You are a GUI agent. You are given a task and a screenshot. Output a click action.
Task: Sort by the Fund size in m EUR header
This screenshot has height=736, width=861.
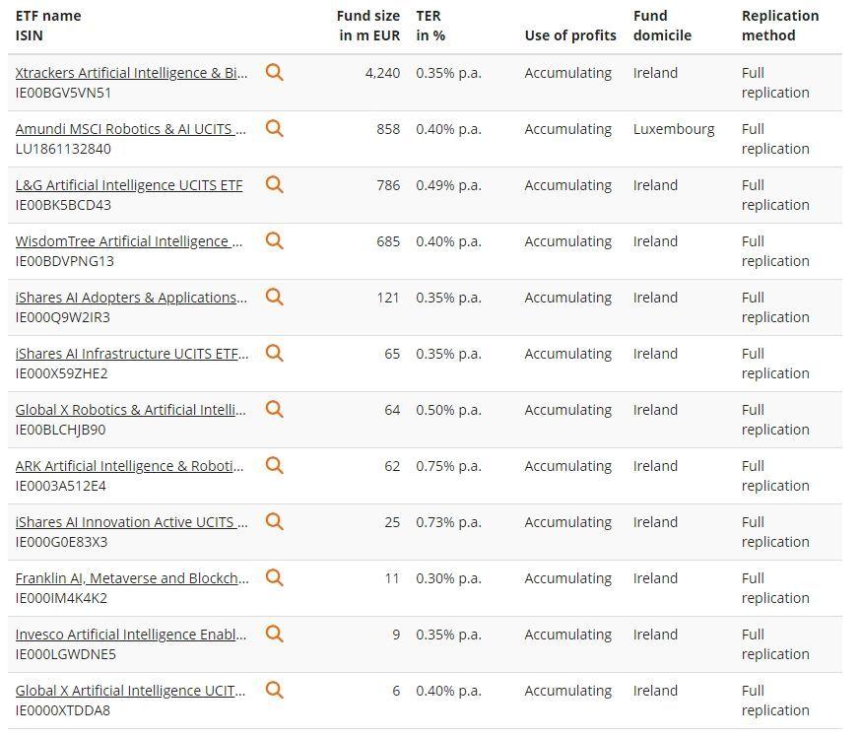coord(367,26)
